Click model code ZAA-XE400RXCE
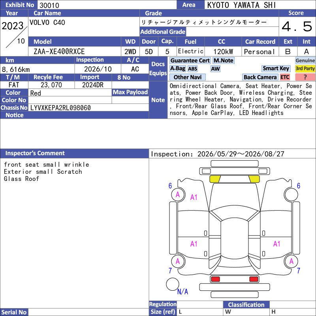This screenshot has height=316, width=316. click(59, 52)
